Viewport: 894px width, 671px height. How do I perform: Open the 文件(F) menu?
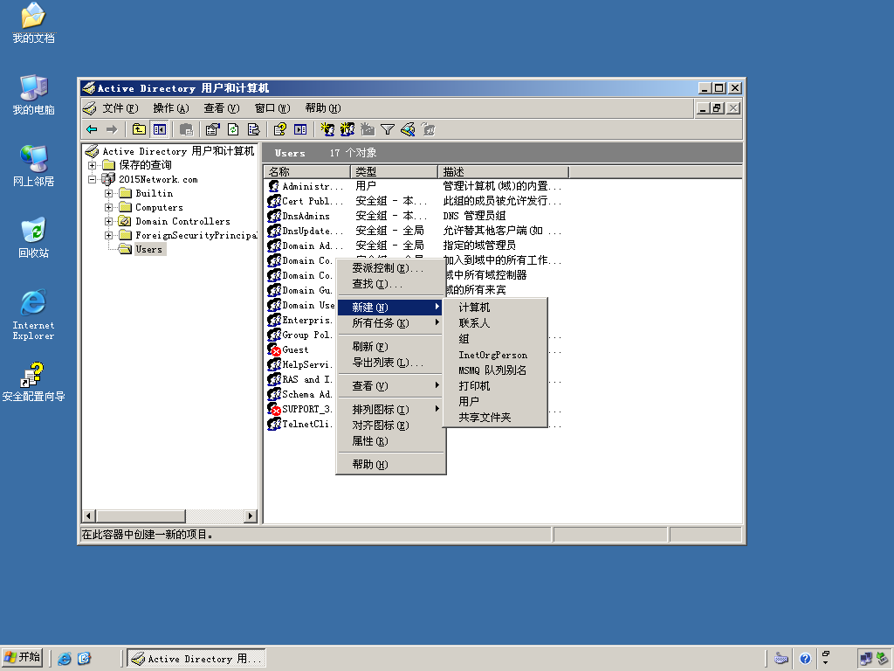tap(120, 107)
